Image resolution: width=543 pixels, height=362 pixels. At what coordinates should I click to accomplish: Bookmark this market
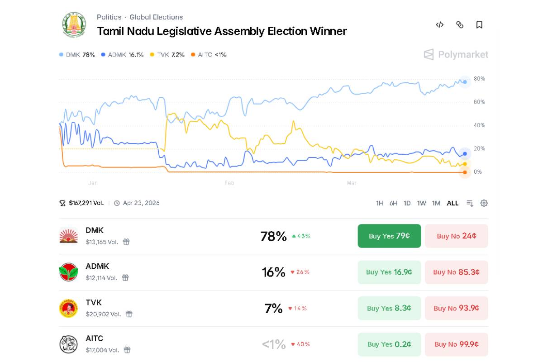pyautogui.click(x=480, y=25)
